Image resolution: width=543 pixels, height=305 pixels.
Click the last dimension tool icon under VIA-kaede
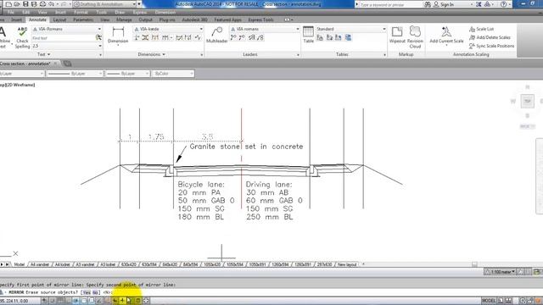[x=198, y=37]
